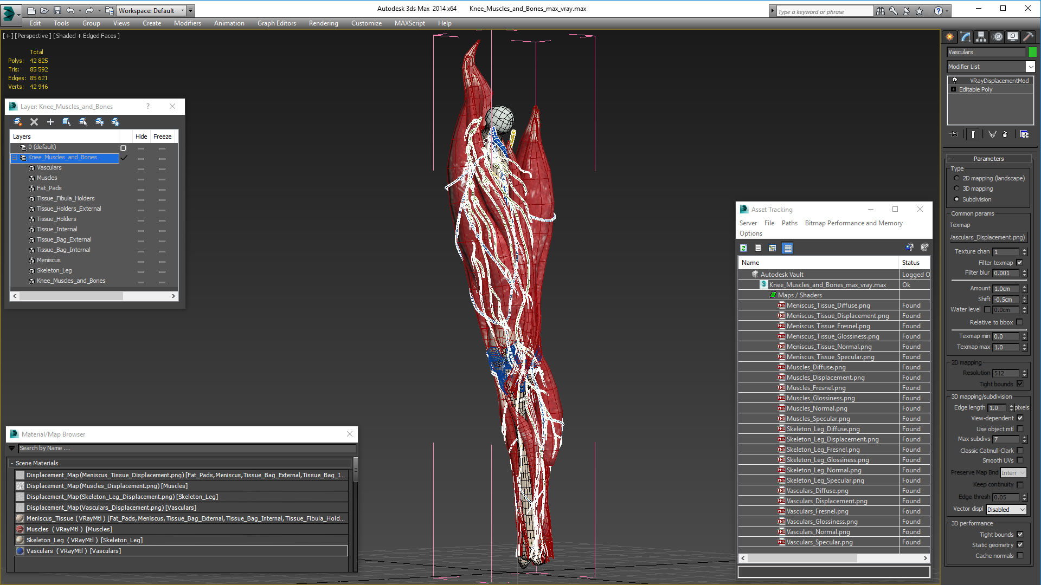The image size is (1041, 585).
Task: Click the Status column header
Action: click(914, 263)
